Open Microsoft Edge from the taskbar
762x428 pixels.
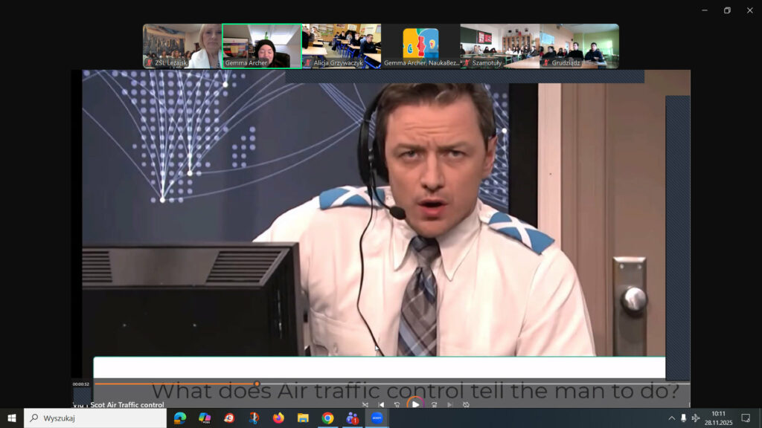pyautogui.click(x=180, y=418)
